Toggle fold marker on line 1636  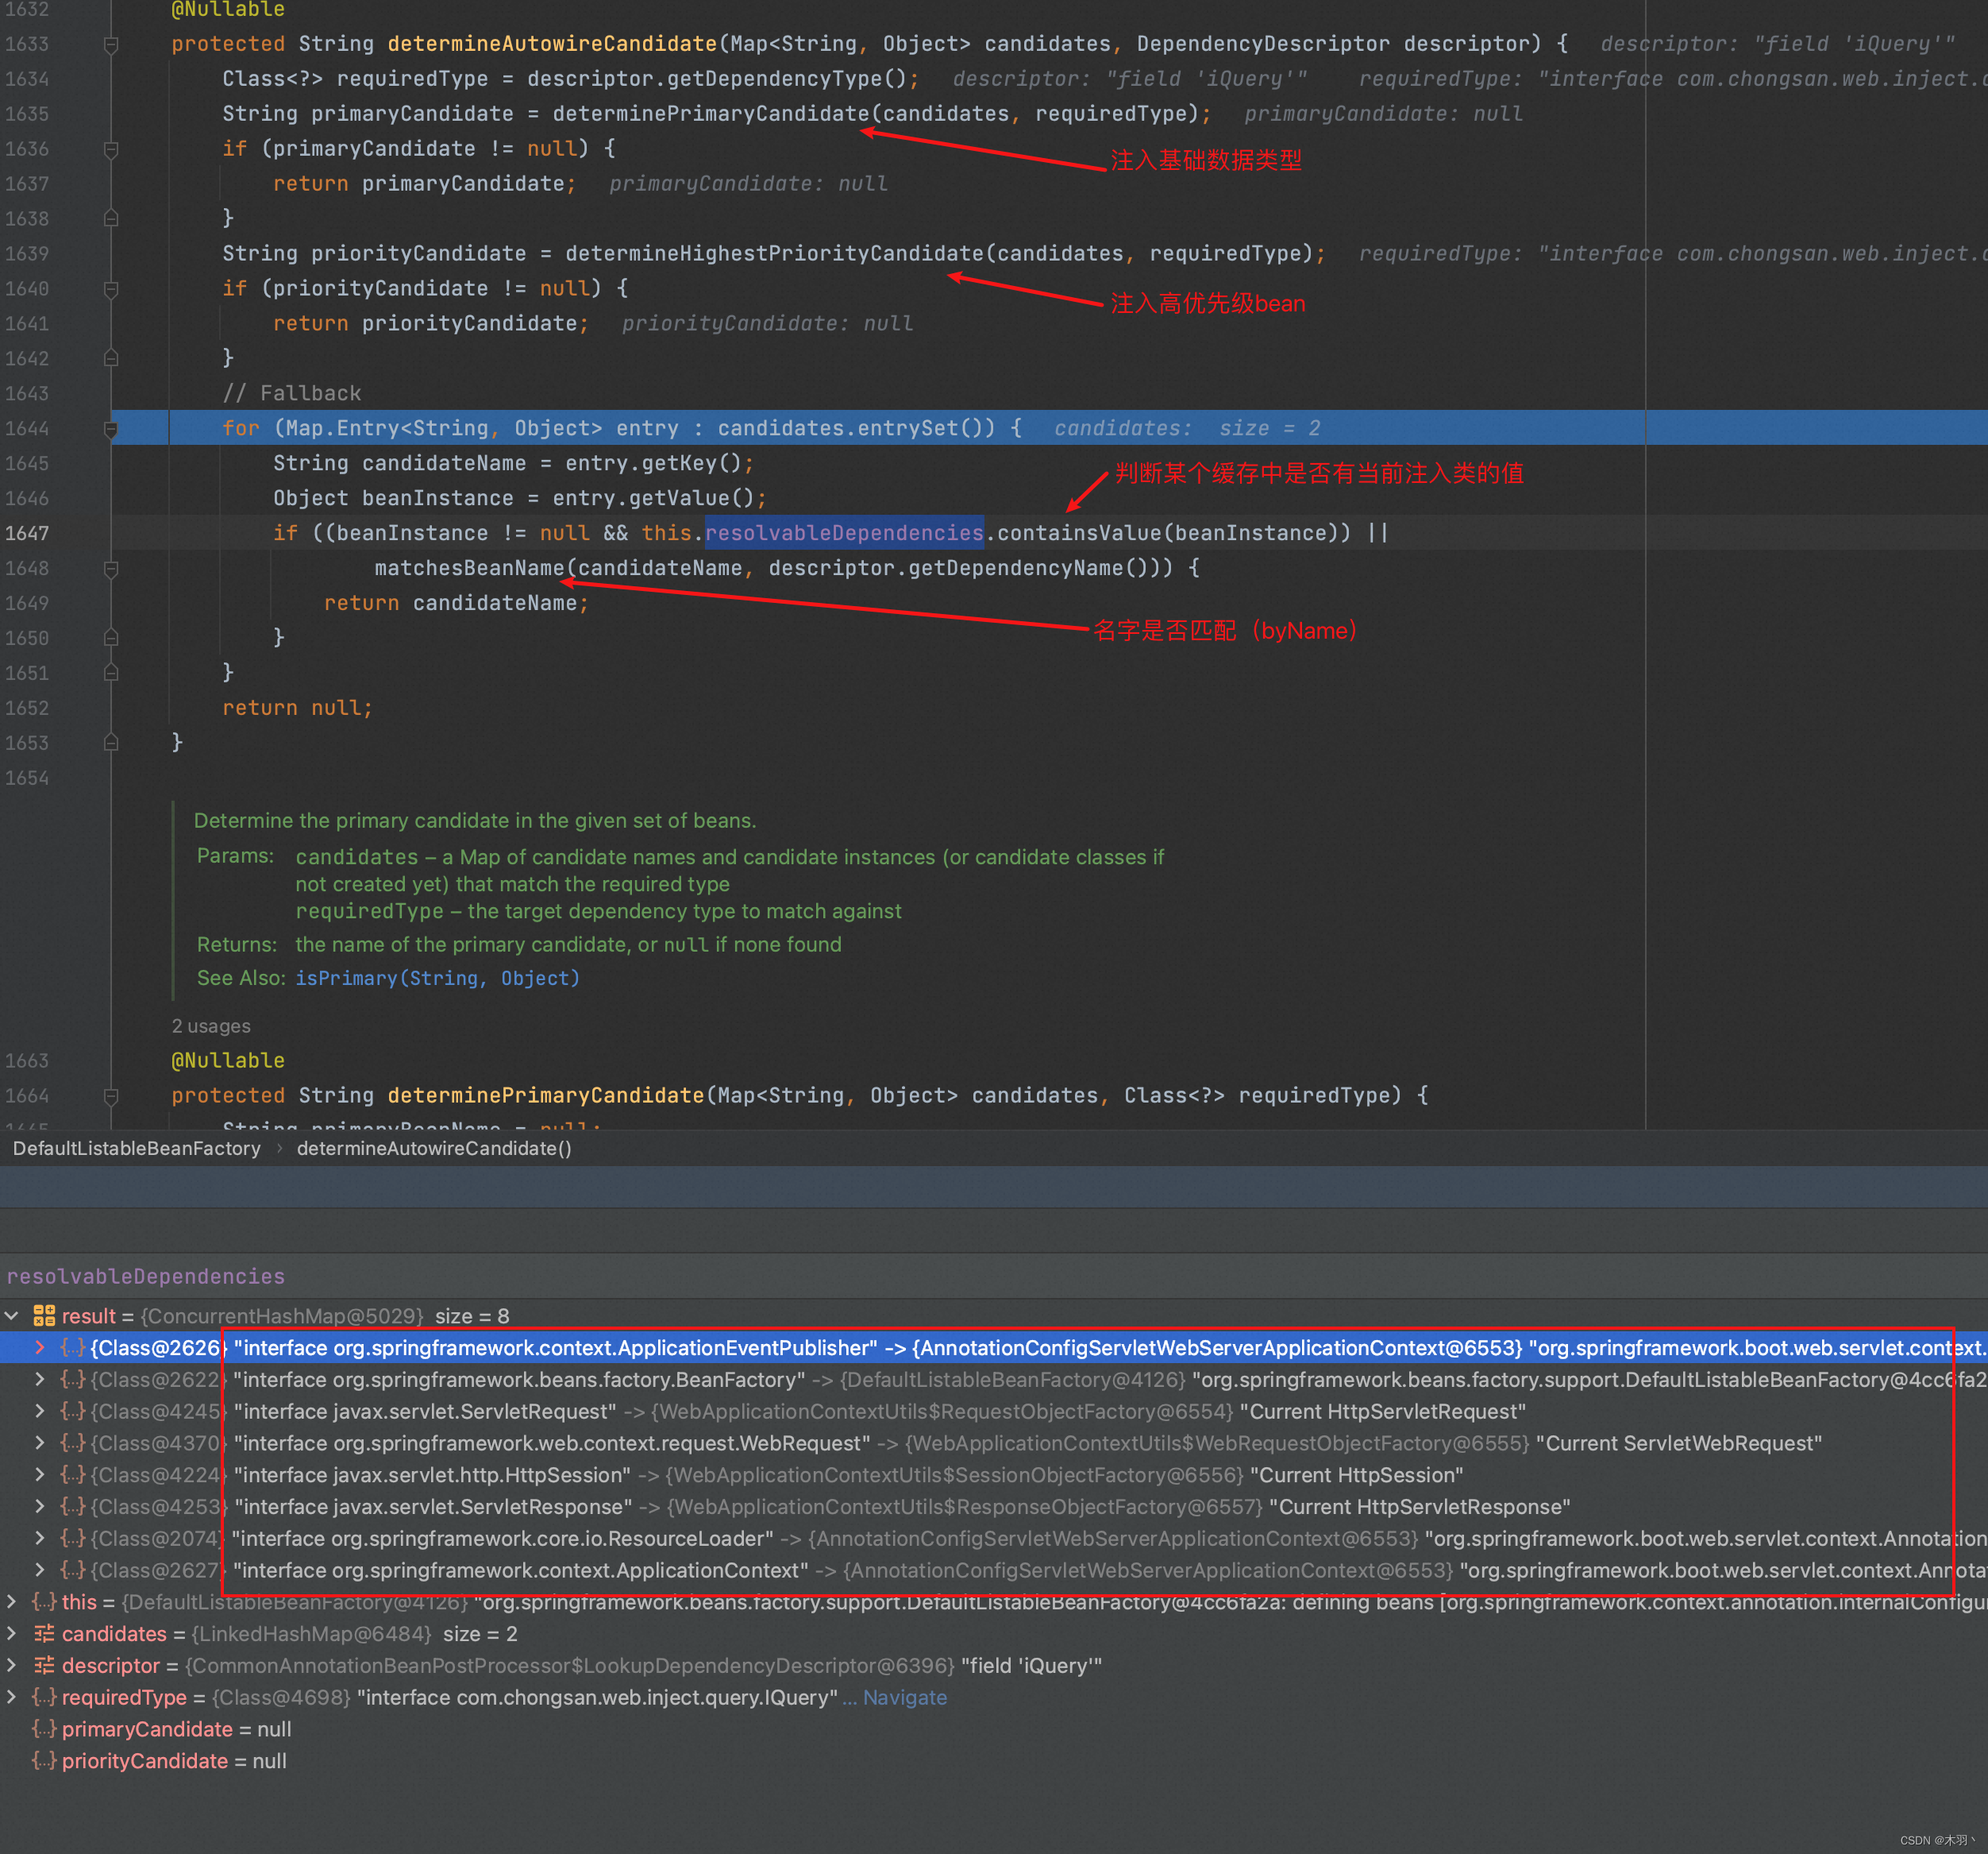pyautogui.click(x=111, y=149)
